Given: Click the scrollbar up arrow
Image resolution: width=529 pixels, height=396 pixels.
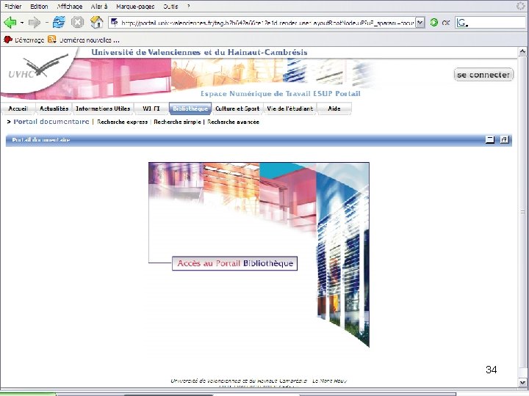Looking at the screenshot, I should coord(522,51).
